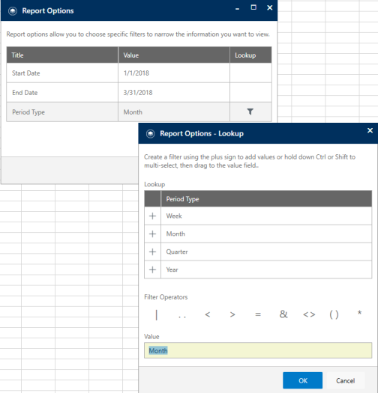
Task: Insert the ampersand AND filter operator
Action: tap(283, 314)
